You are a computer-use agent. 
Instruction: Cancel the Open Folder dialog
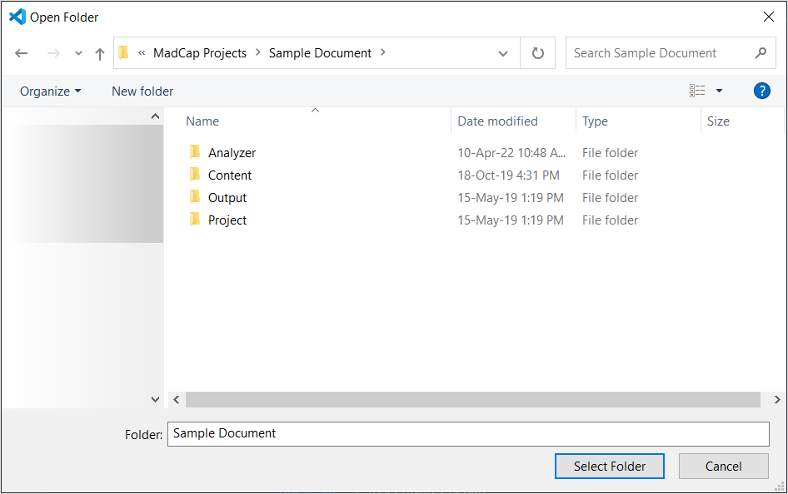point(723,466)
